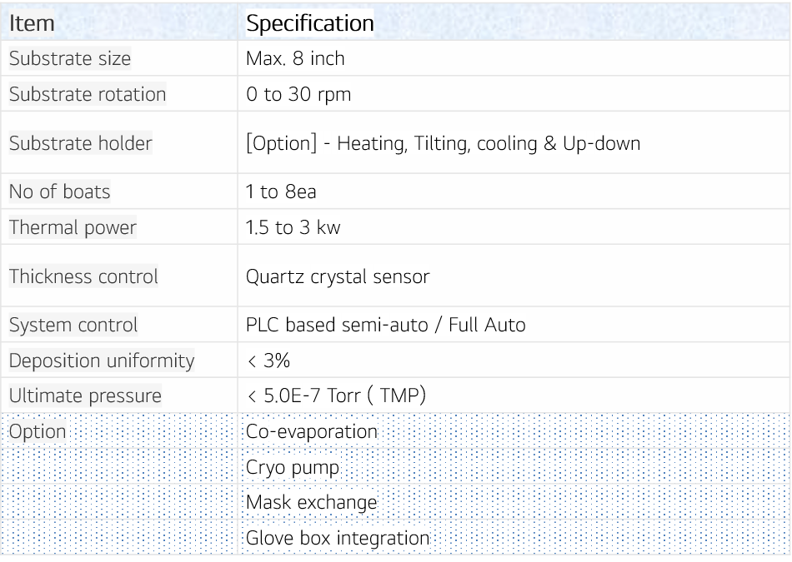Select the 'No of boats' label
Image resolution: width=792 pixels, height=562 pixels.
click(60, 192)
